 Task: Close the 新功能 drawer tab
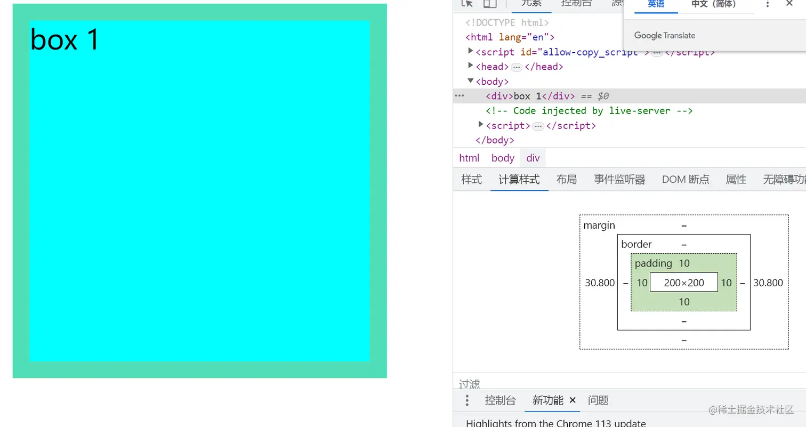[x=573, y=400]
